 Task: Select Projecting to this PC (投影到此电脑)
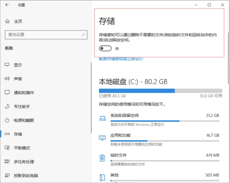[26, 175]
